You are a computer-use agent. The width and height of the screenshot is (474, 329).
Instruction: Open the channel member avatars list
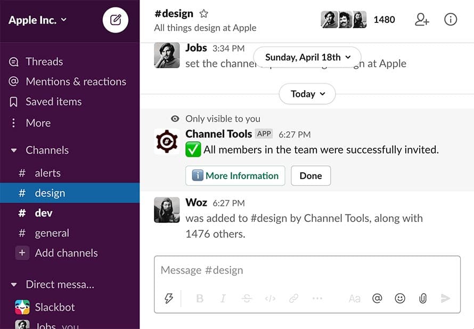[344, 20]
